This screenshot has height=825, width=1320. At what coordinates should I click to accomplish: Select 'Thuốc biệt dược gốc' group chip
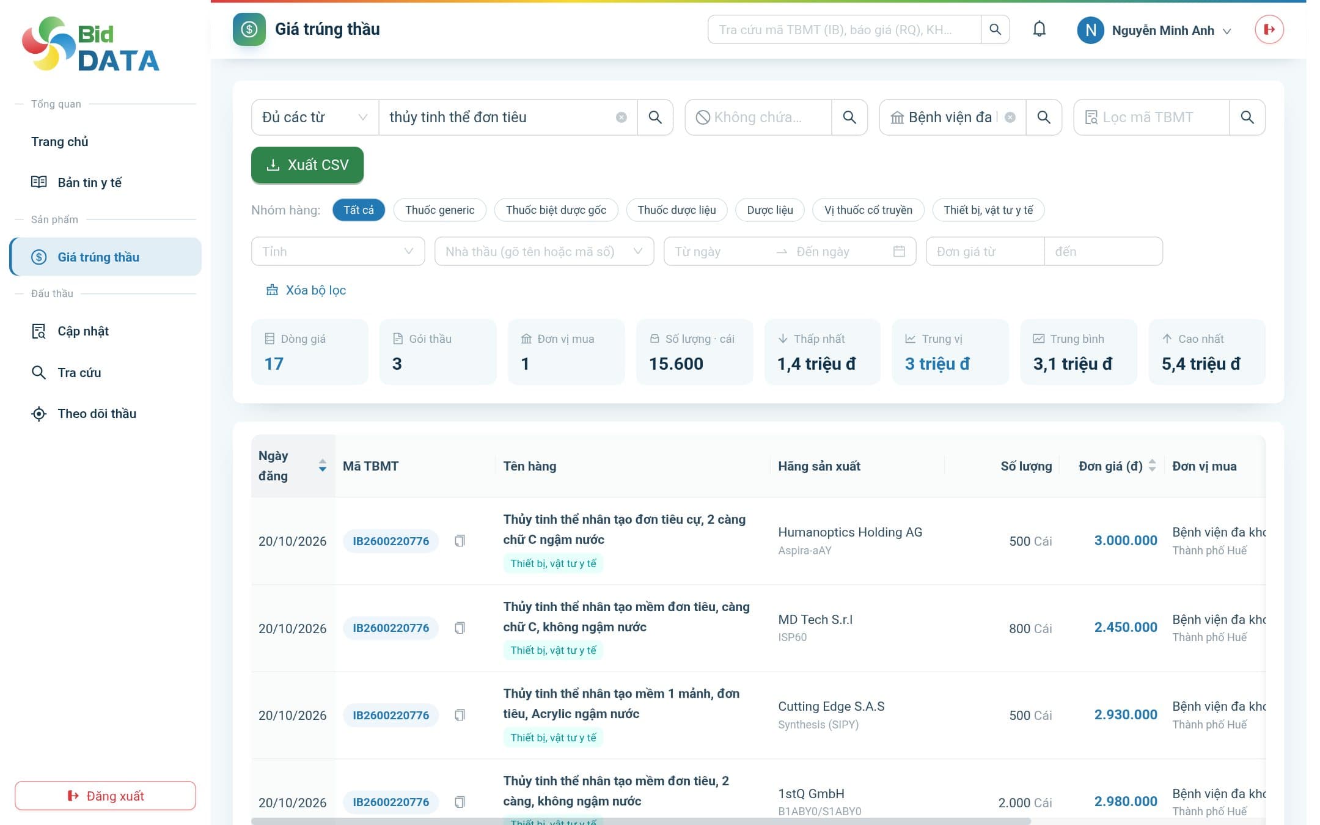click(556, 210)
